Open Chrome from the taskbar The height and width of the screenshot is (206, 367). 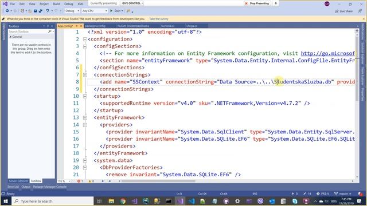point(123,201)
